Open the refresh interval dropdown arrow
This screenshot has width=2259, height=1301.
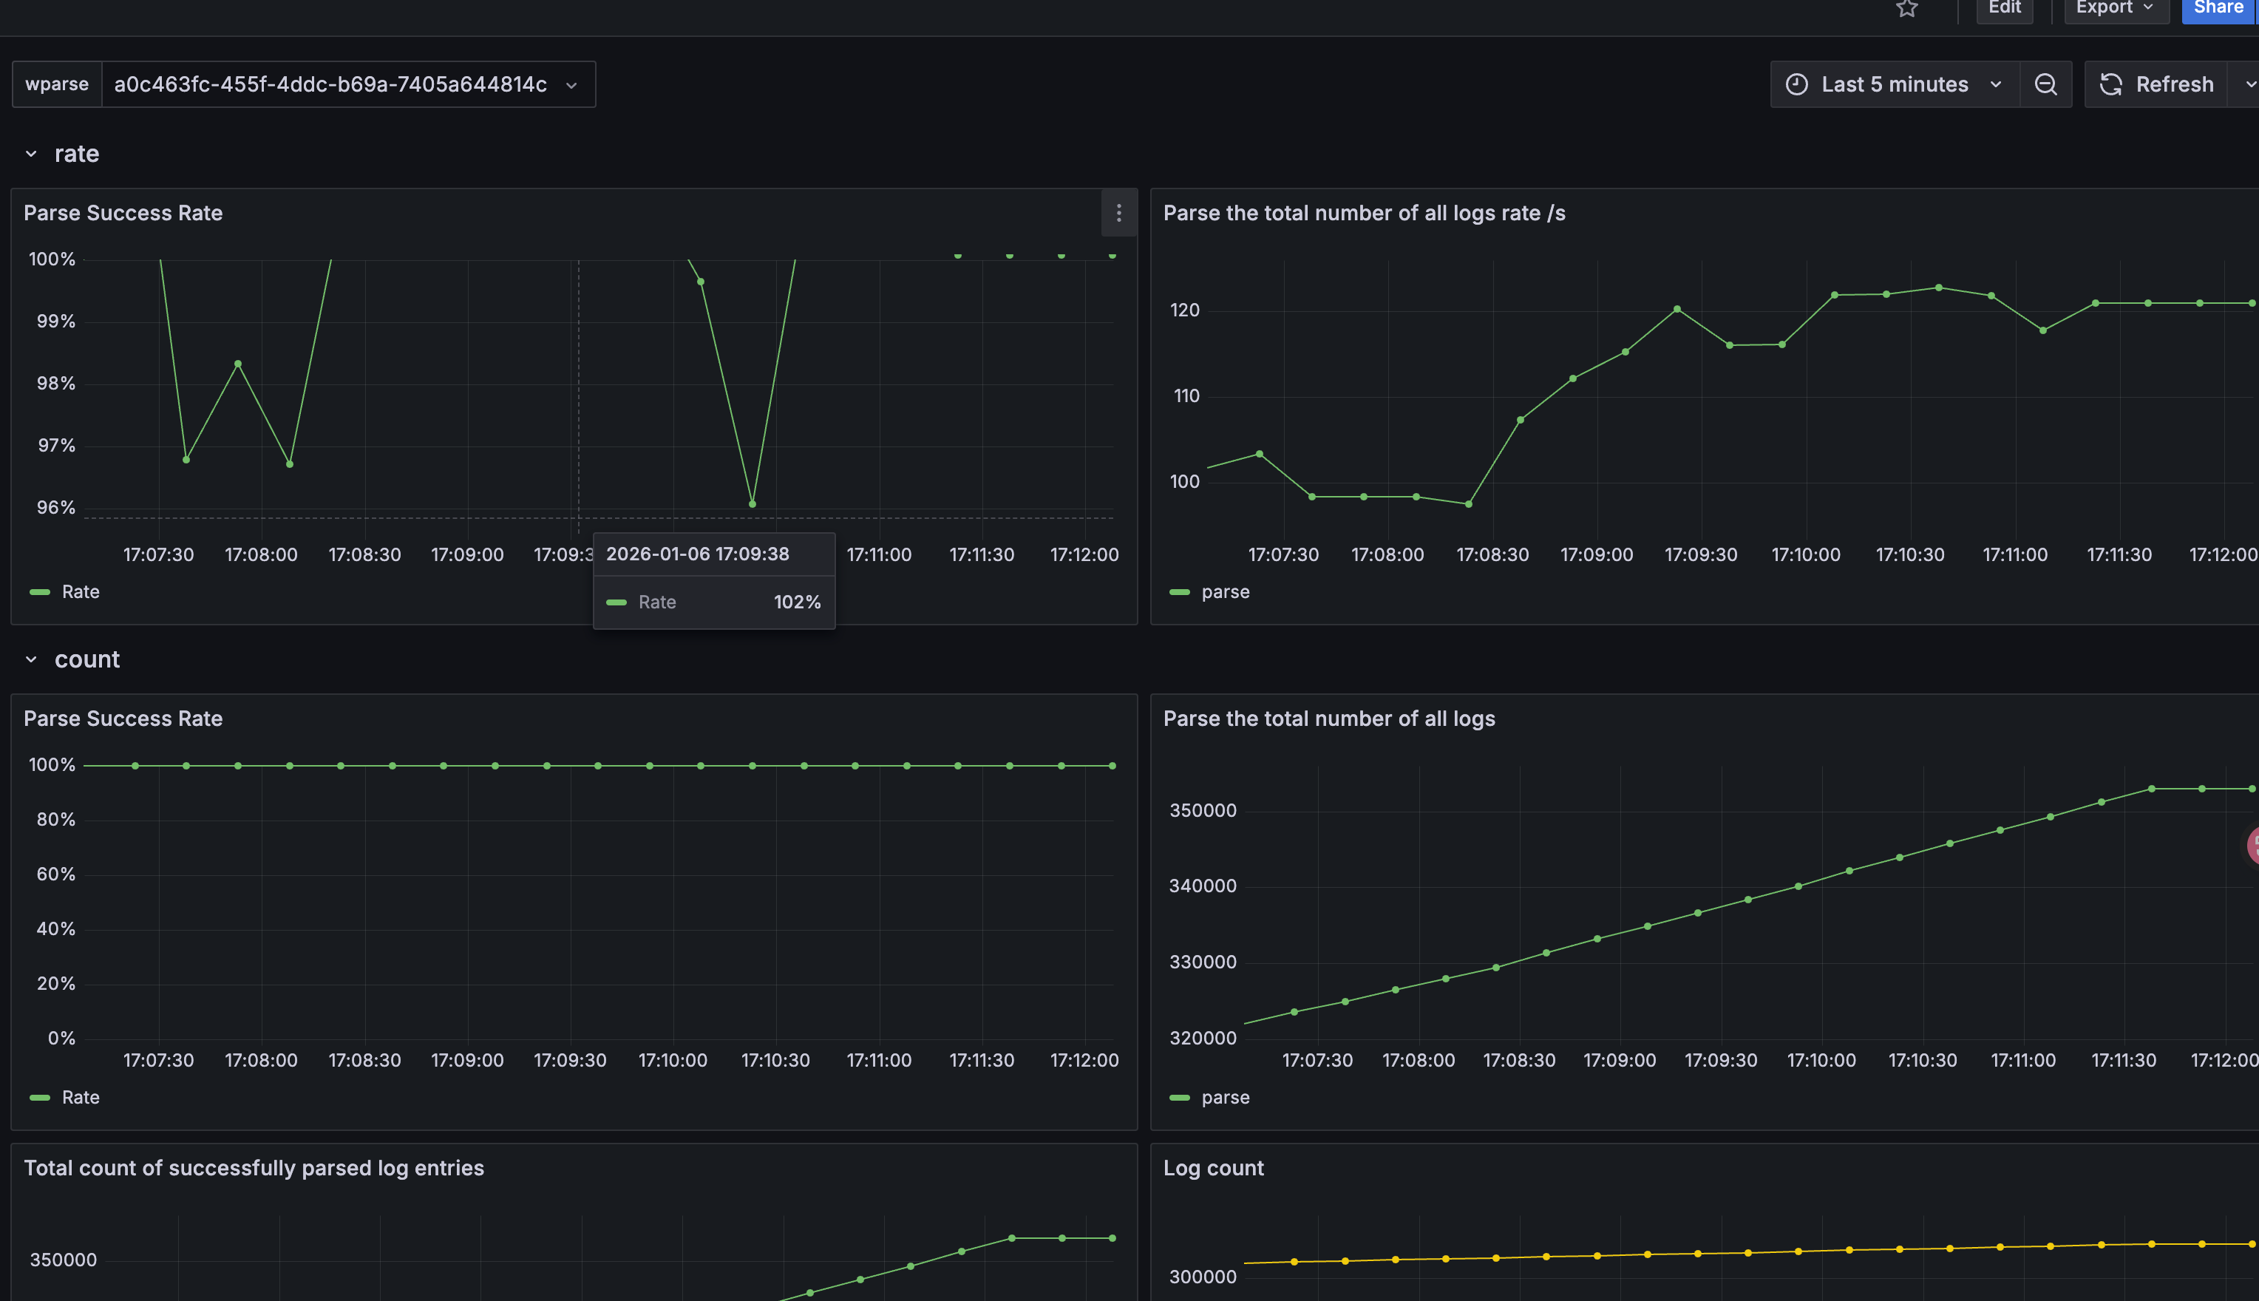(x=2249, y=84)
